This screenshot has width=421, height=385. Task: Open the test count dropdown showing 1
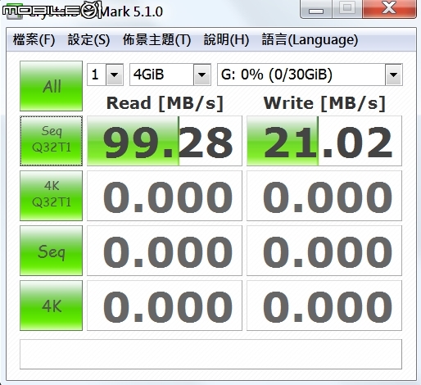[x=105, y=75]
